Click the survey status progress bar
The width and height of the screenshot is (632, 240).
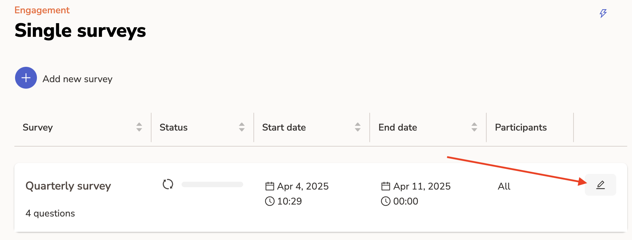pyautogui.click(x=212, y=184)
